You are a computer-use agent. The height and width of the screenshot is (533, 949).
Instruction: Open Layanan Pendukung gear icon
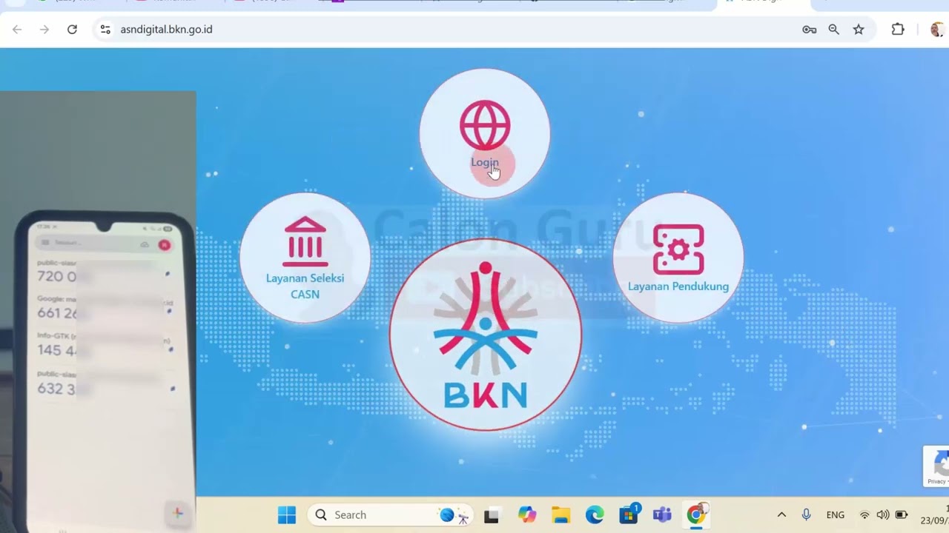click(678, 249)
